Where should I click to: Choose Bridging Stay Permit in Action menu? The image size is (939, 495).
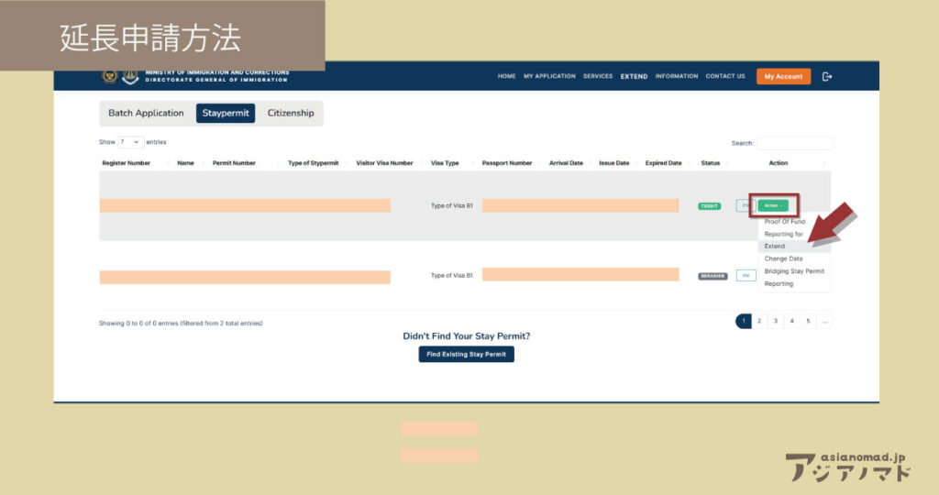(x=794, y=271)
